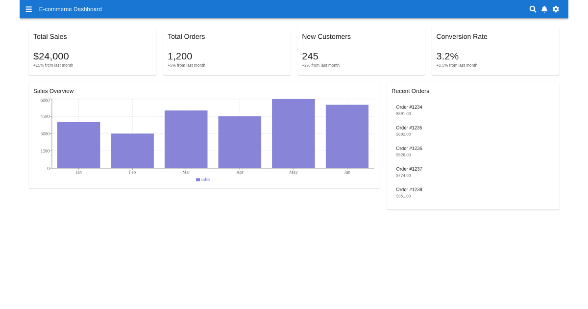This screenshot has height=309, width=588.
Task: Select the Total Orders card
Action: [x=226, y=51]
